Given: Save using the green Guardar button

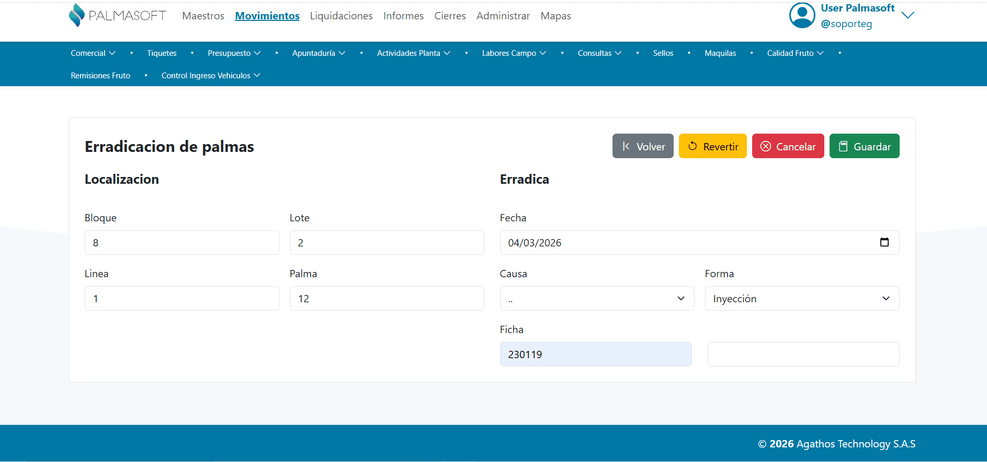Looking at the screenshot, I should pos(864,146).
